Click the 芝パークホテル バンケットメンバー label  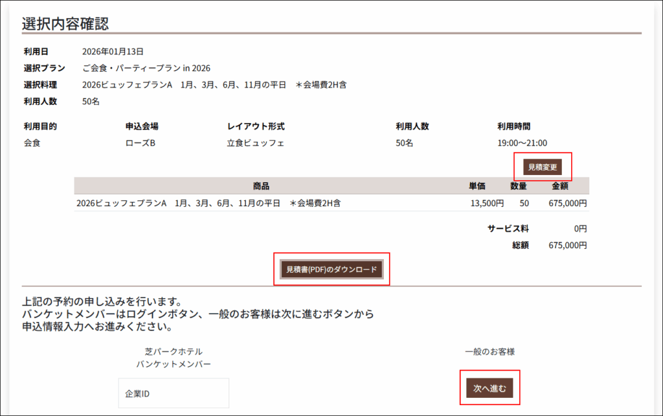click(174, 358)
